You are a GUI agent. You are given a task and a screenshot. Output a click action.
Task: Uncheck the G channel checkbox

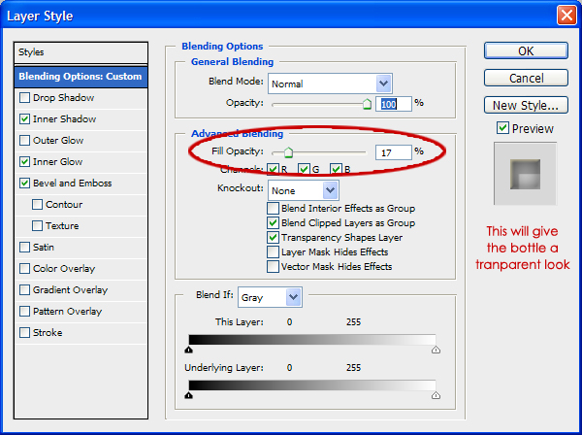304,169
